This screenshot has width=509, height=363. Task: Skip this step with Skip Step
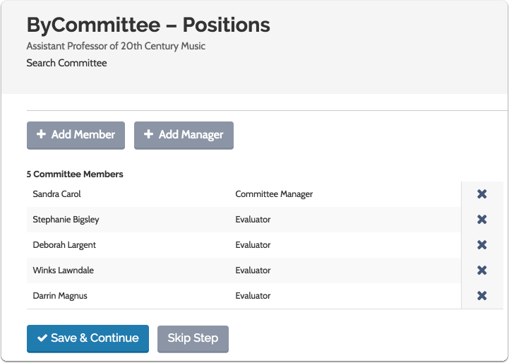pos(193,338)
